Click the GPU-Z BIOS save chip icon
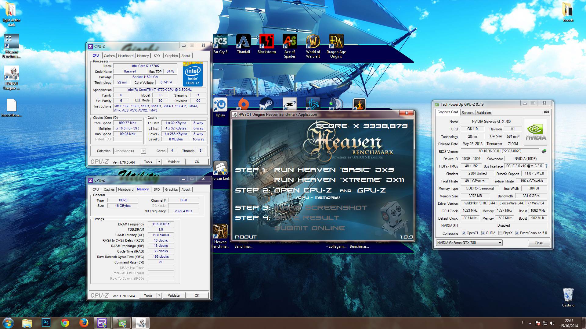Image resolution: width=586 pixels, height=329 pixels. (x=544, y=151)
